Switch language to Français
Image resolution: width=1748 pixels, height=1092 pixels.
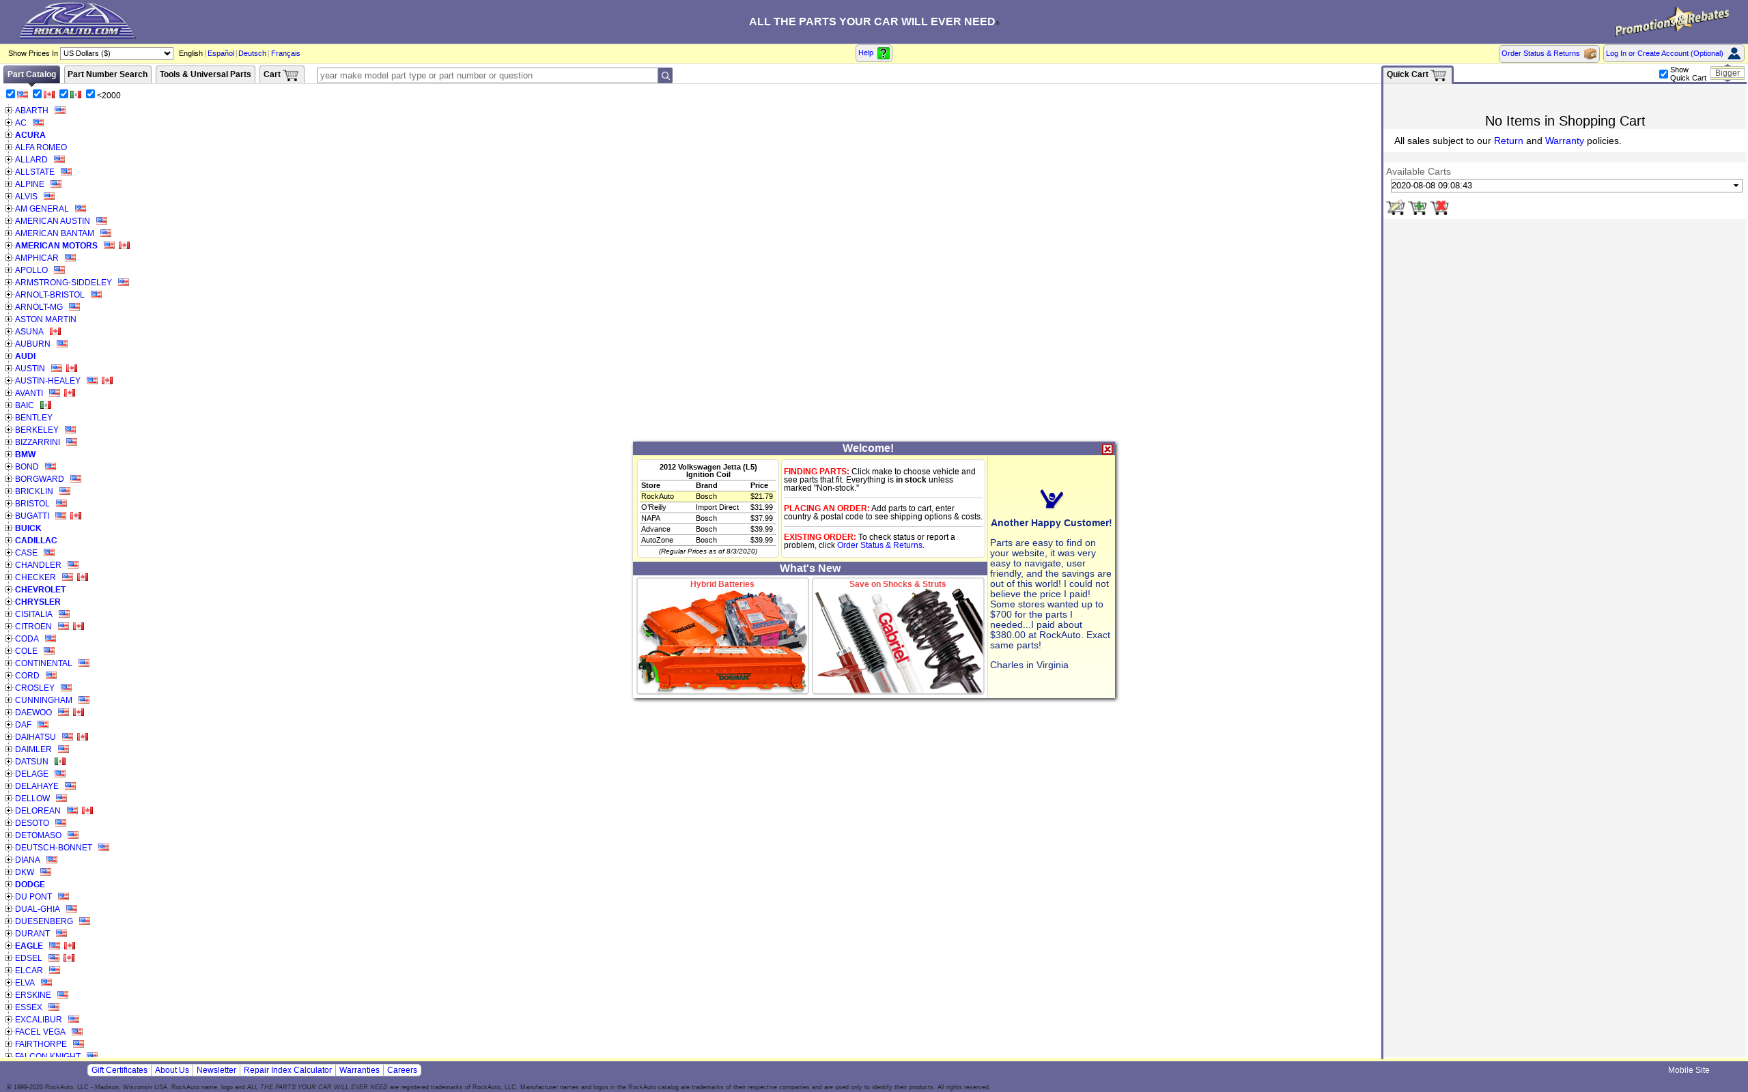[285, 53]
